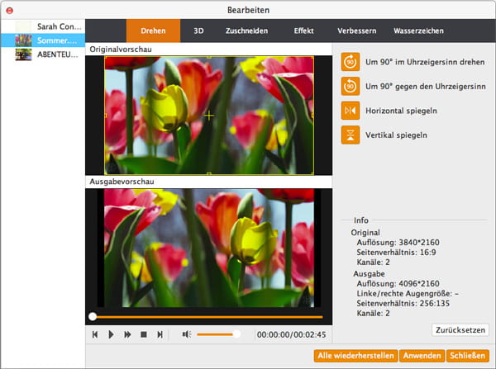Click the Horizontal spiegeln flip icon
Image resolution: width=496 pixels, height=369 pixels.
[351, 111]
